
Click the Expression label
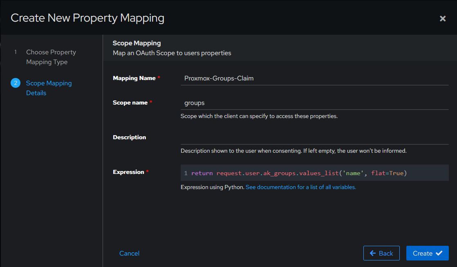(x=128, y=172)
